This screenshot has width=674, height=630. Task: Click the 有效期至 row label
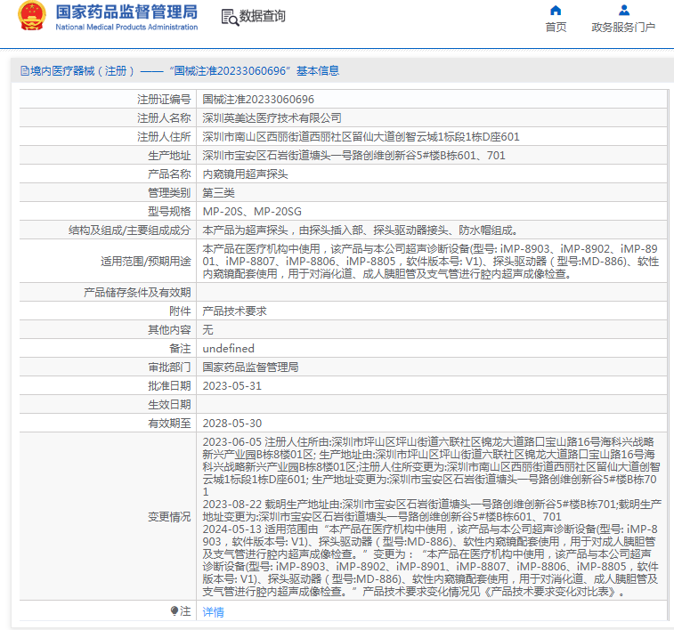point(169,424)
